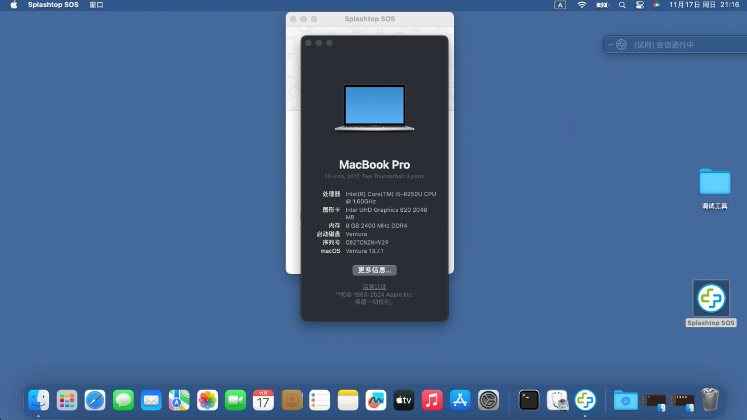Open System Settings from the Dock
747x420 pixels.
coord(488,400)
